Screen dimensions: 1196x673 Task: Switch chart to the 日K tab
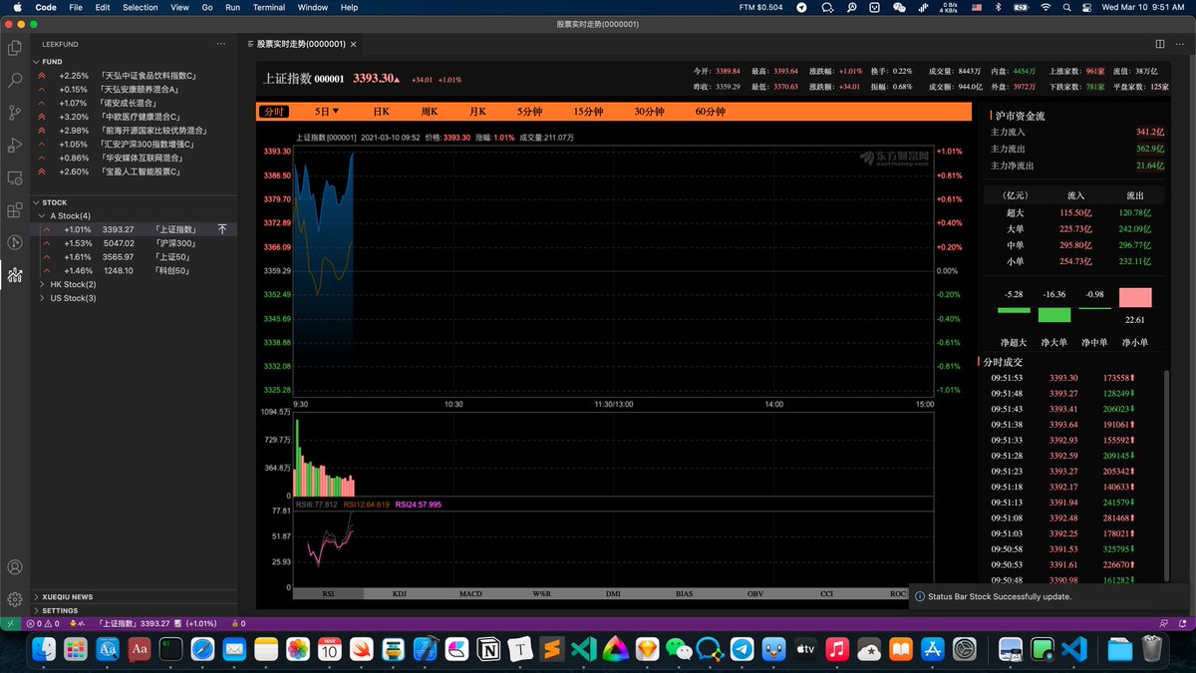coord(381,112)
